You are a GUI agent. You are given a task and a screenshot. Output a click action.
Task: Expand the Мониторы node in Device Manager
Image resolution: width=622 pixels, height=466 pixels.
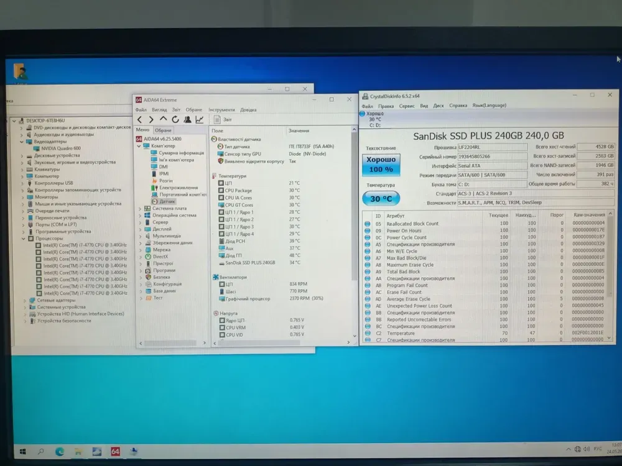click(23, 196)
